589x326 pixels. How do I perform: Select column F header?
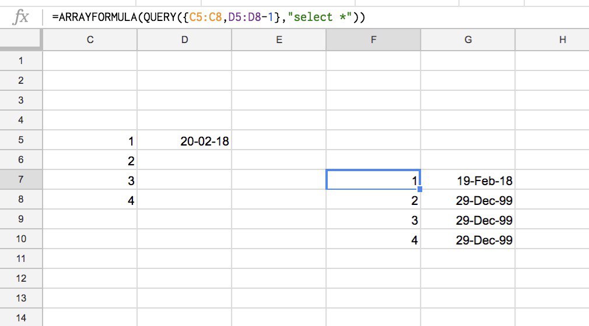pyautogui.click(x=373, y=40)
